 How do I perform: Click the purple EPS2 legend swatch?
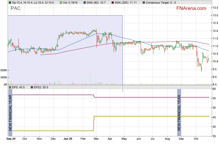(32, 87)
